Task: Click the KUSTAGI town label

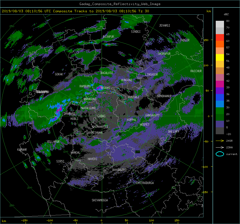Action: [134, 97]
